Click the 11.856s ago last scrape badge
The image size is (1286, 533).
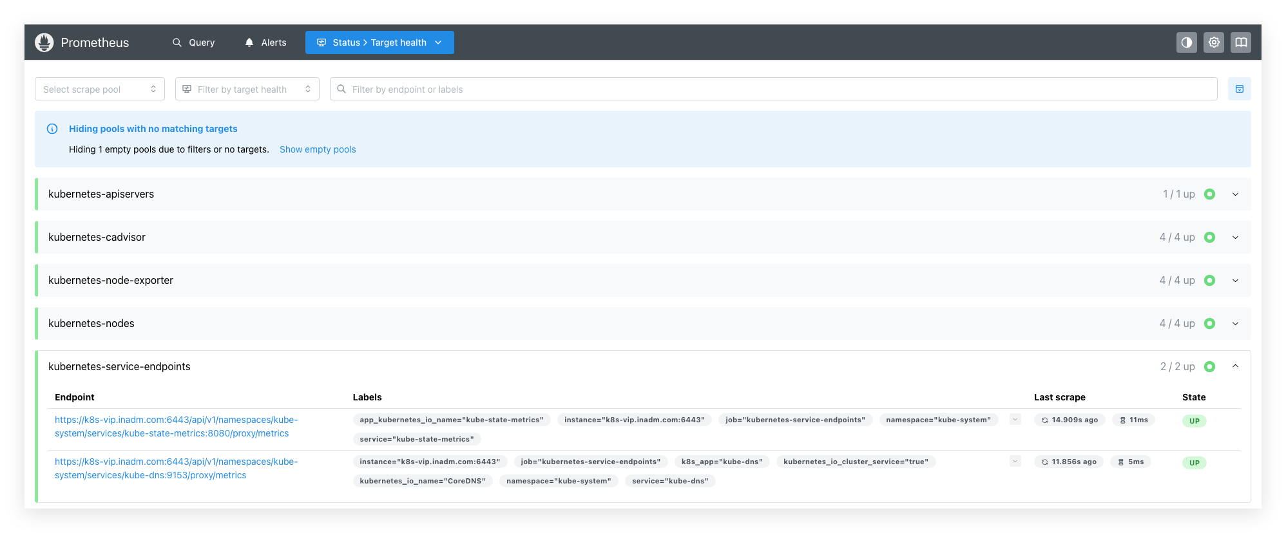pos(1069,462)
